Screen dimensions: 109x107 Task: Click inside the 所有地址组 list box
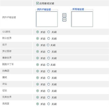82,19
